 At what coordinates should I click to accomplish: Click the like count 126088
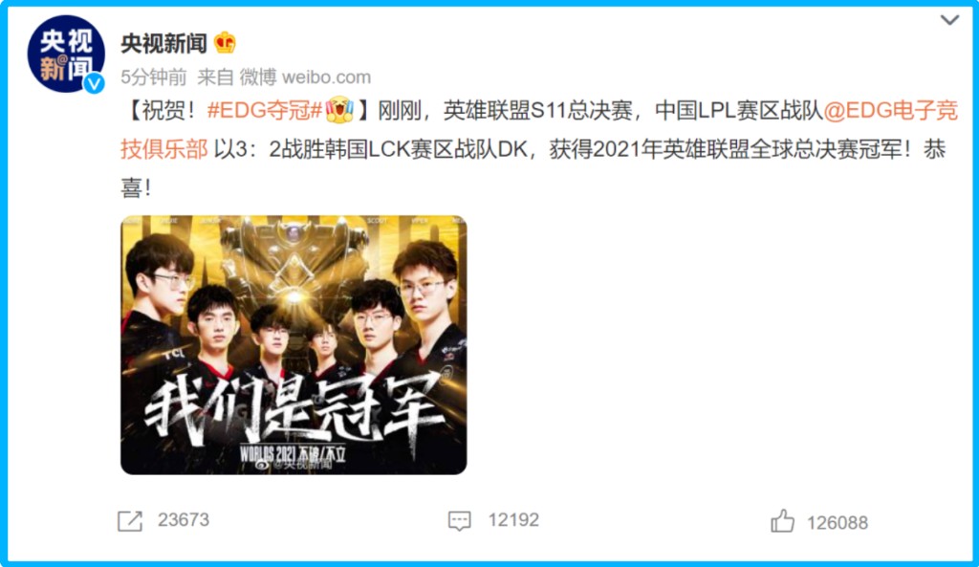coord(838,523)
